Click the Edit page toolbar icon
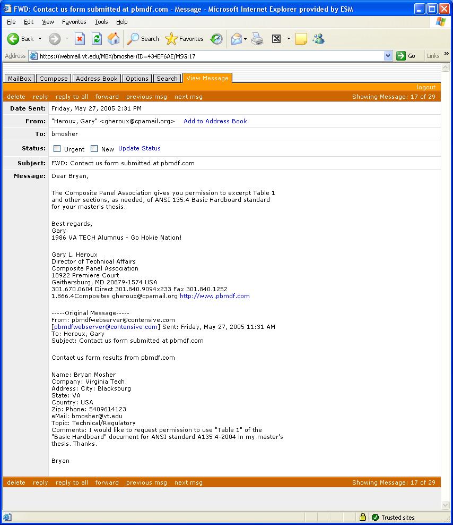This screenshot has width=453, height=525. tap(276, 39)
